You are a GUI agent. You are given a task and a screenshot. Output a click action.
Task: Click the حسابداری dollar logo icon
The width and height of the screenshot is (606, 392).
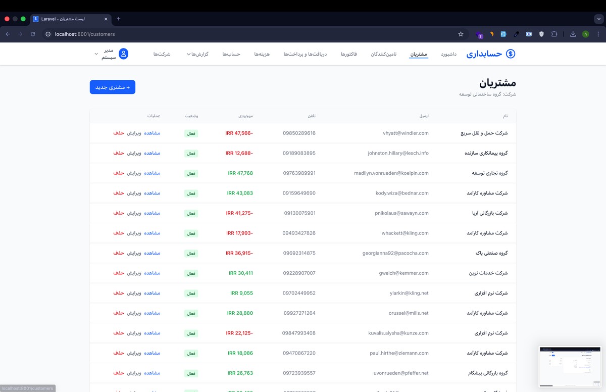(510, 54)
